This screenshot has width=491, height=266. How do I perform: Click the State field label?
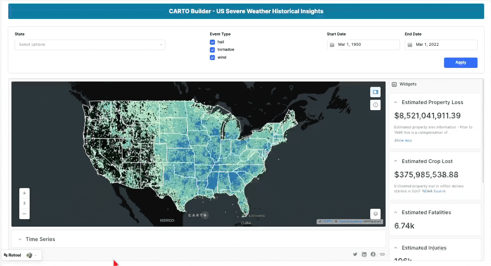(20, 34)
